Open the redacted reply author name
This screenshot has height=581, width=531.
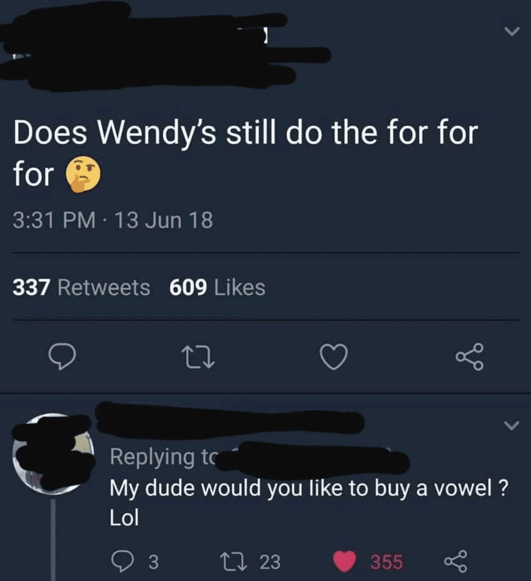click(x=230, y=419)
